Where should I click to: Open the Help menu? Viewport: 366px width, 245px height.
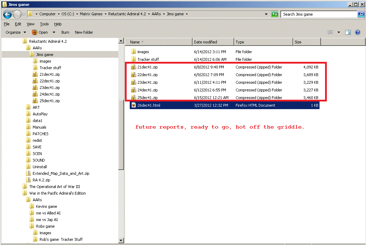tap(58, 24)
